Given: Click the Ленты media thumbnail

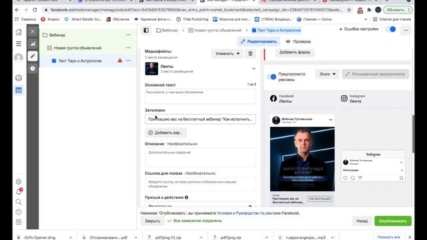Looking at the screenshot, I should pos(151,69).
